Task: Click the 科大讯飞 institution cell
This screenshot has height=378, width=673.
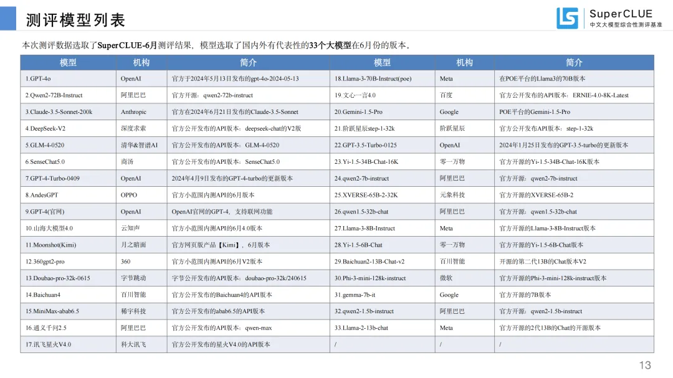Action: pyautogui.click(x=141, y=344)
